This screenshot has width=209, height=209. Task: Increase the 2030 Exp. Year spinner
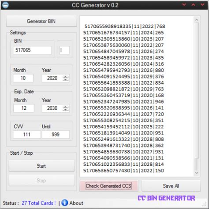point(66,107)
